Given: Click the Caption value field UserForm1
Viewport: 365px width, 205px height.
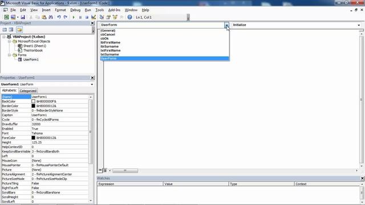Looking at the screenshot, I should point(59,115).
